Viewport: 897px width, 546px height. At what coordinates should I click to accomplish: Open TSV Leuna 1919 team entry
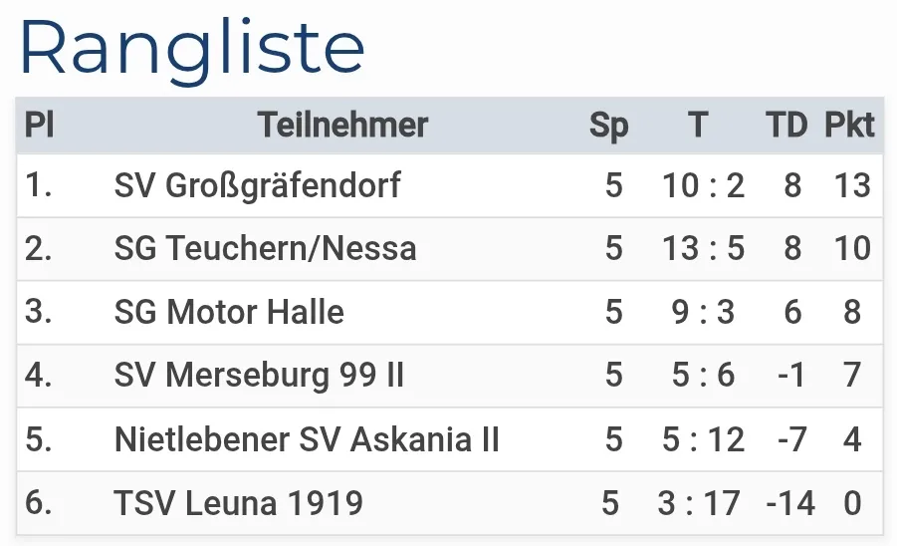click(x=239, y=503)
